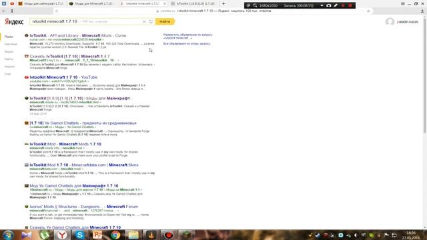Open IvToolkit API and Library Curse result
The width and height of the screenshot is (427, 240).
pyautogui.click(x=78, y=35)
